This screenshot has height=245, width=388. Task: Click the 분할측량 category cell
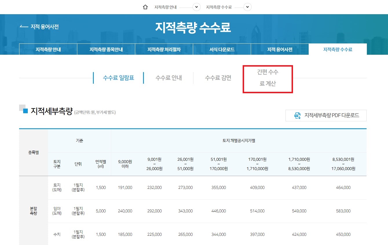pyautogui.click(x=33, y=211)
